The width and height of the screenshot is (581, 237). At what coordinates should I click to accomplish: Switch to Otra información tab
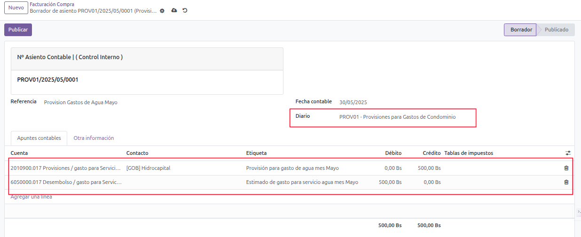click(x=94, y=138)
